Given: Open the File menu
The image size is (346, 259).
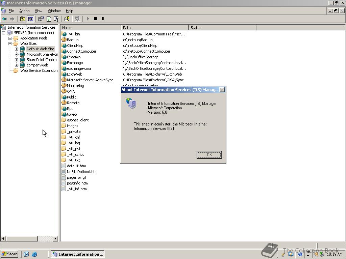Looking at the screenshot, I should (x=11, y=11).
